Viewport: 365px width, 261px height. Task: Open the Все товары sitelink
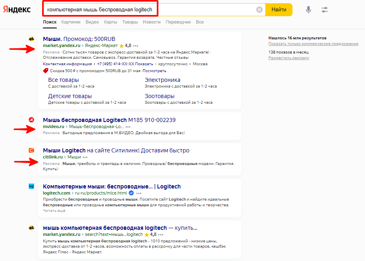63,80
